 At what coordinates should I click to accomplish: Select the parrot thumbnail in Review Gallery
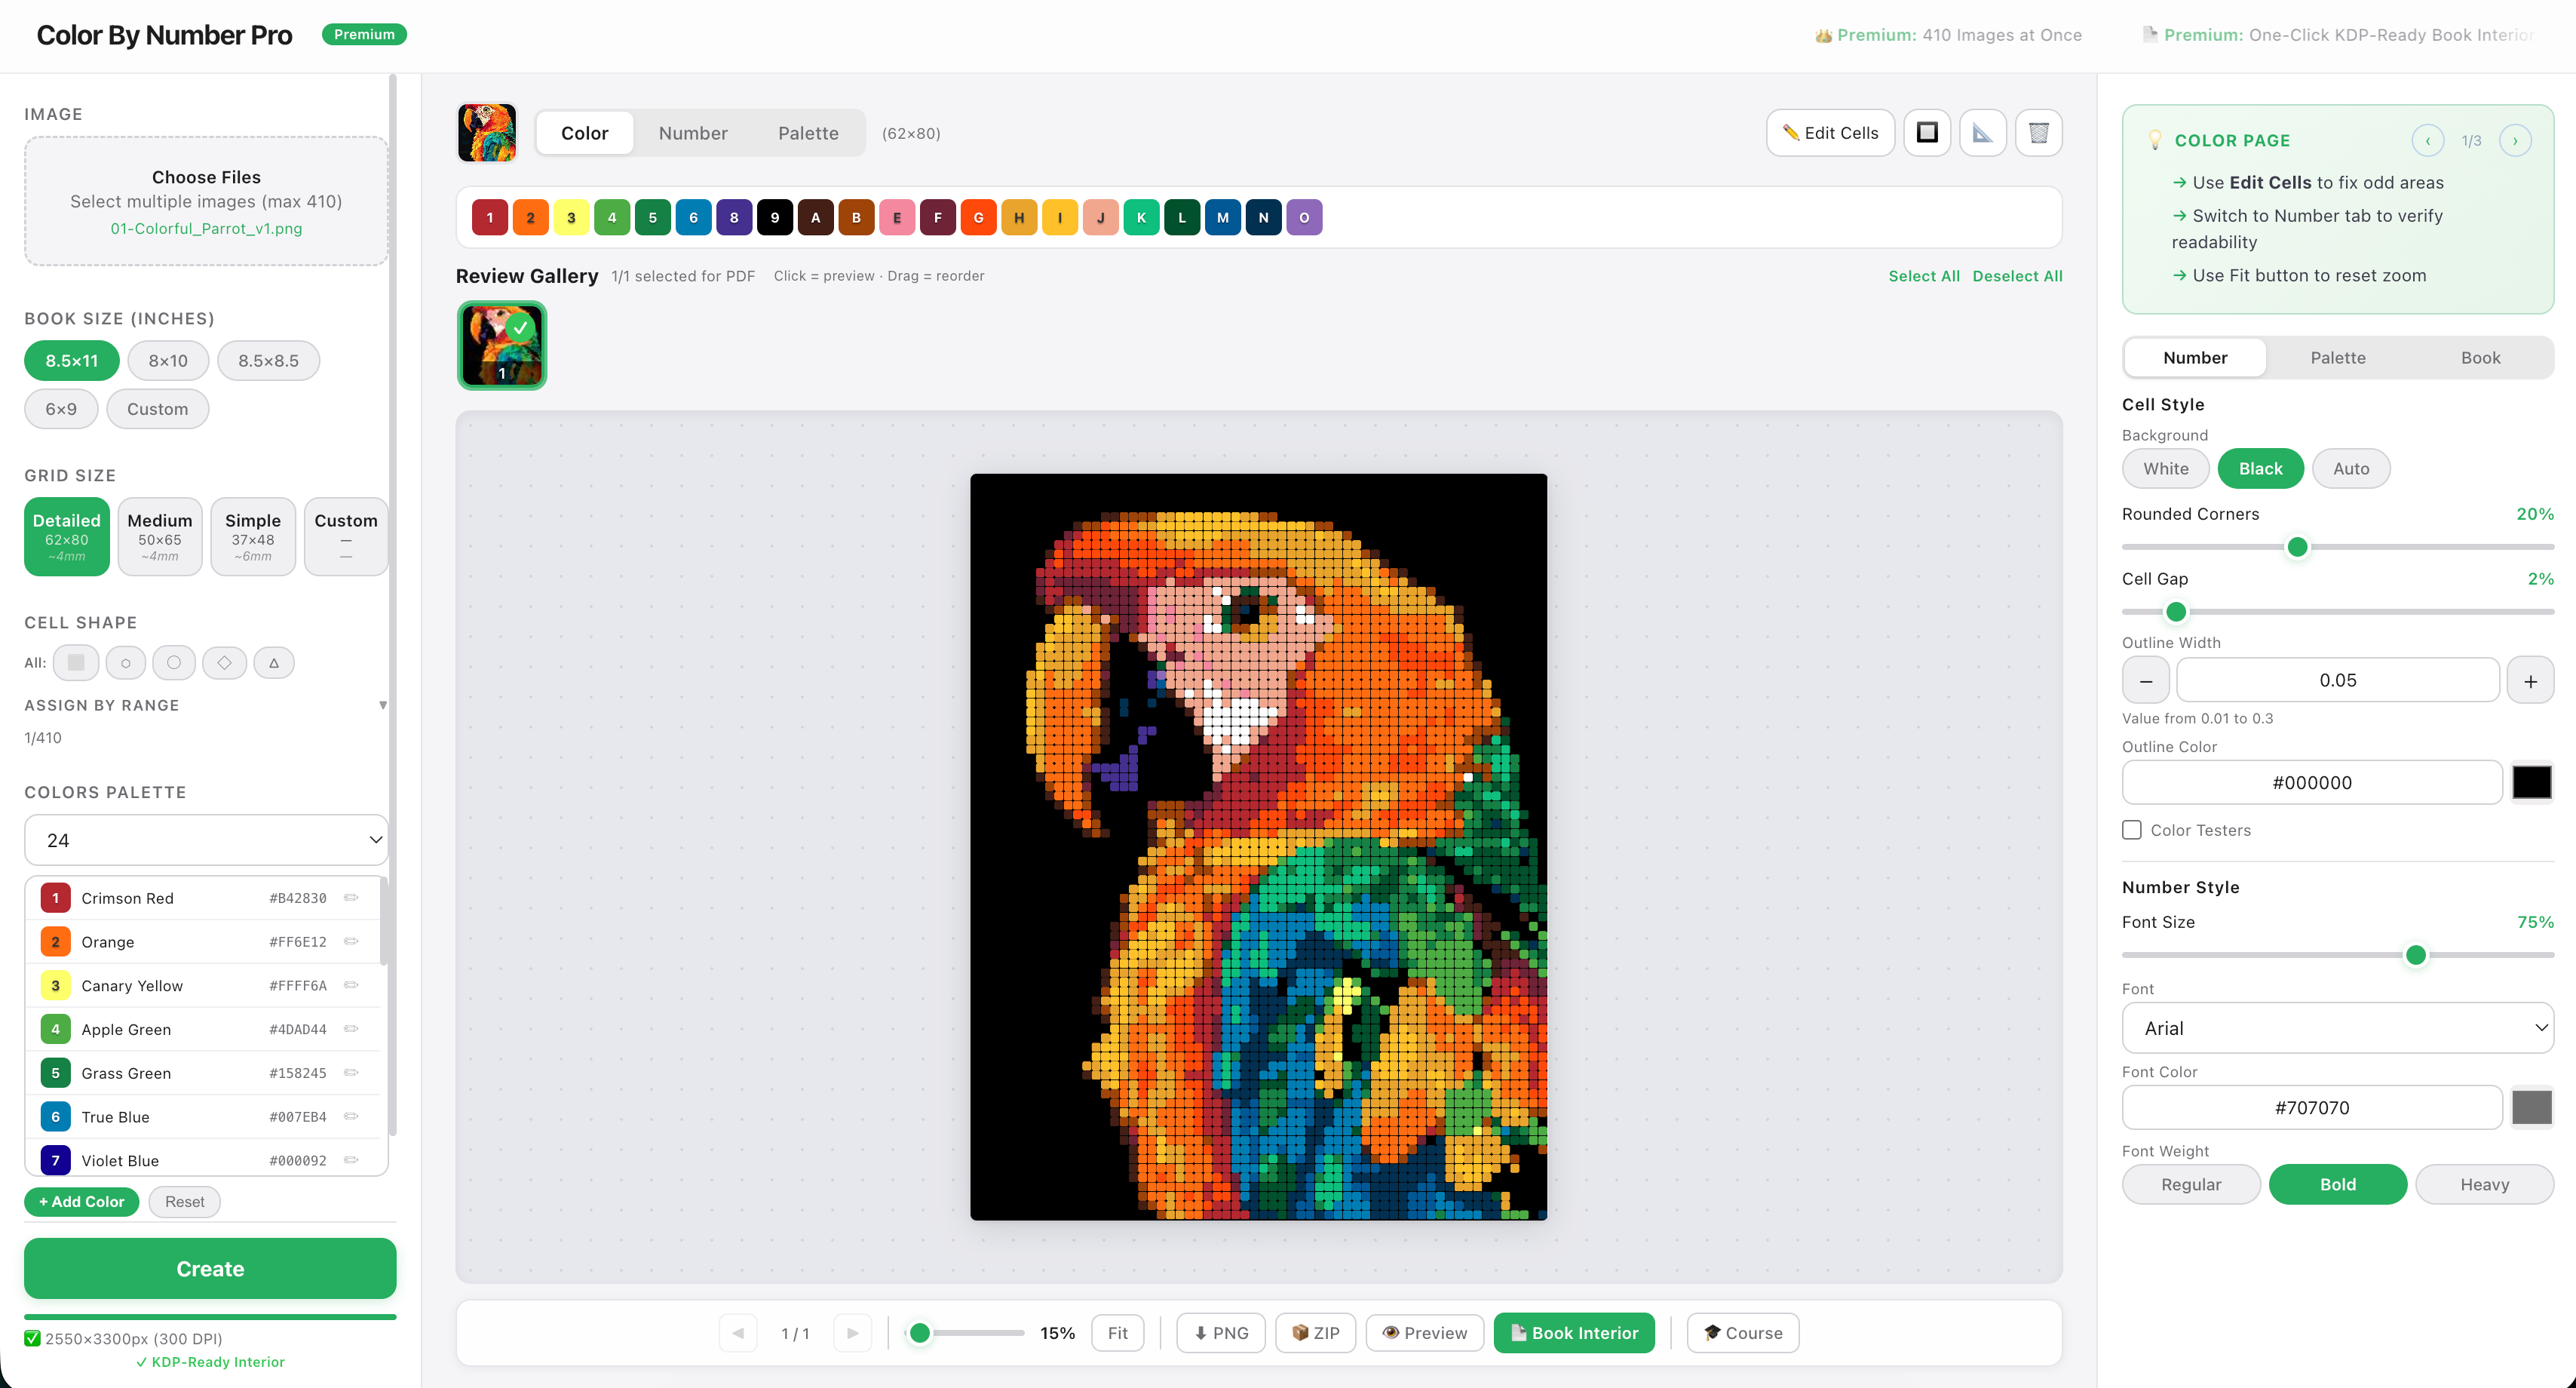pos(501,344)
